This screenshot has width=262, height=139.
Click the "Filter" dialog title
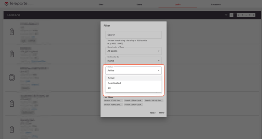tap(107, 25)
